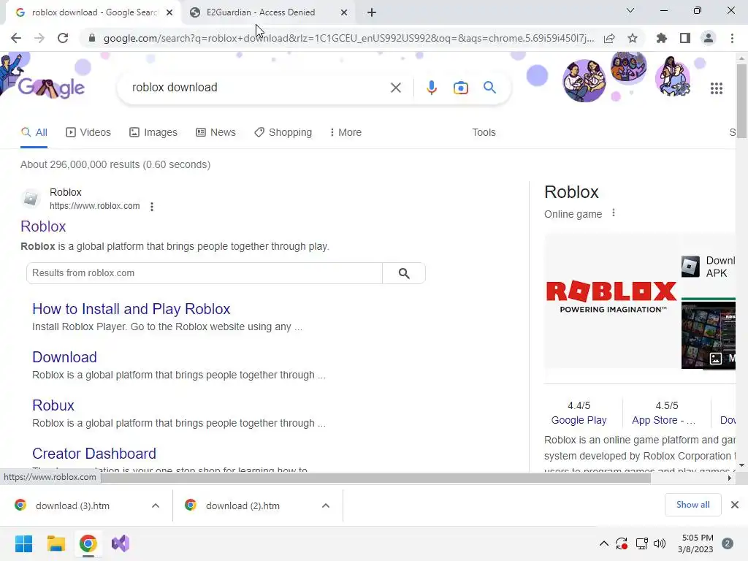Close the roblox download search tab
The width and height of the screenshot is (748, 561).
[169, 13]
